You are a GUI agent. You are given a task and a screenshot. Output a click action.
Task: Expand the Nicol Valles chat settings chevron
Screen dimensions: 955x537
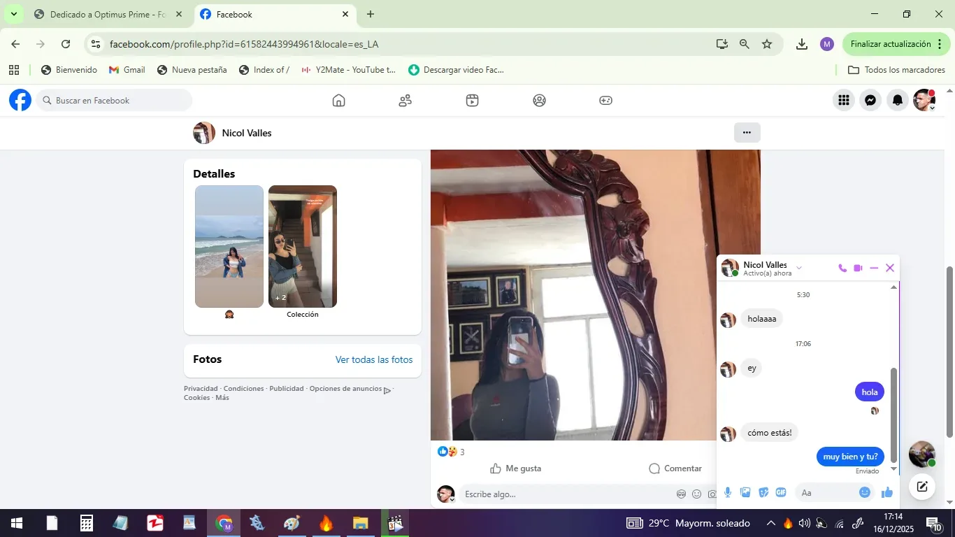pyautogui.click(x=799, y=268)
